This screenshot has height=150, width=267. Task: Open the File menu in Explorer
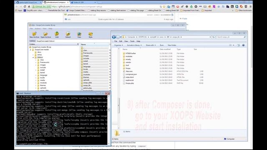pos(116,41)
